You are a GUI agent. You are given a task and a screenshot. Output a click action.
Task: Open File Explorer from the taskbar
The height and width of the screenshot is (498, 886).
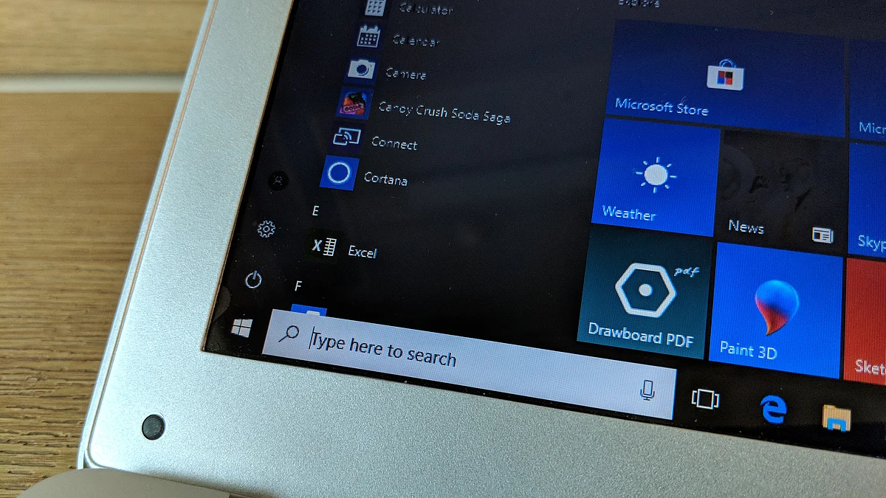pyautogui.click(x=837, y=417)
